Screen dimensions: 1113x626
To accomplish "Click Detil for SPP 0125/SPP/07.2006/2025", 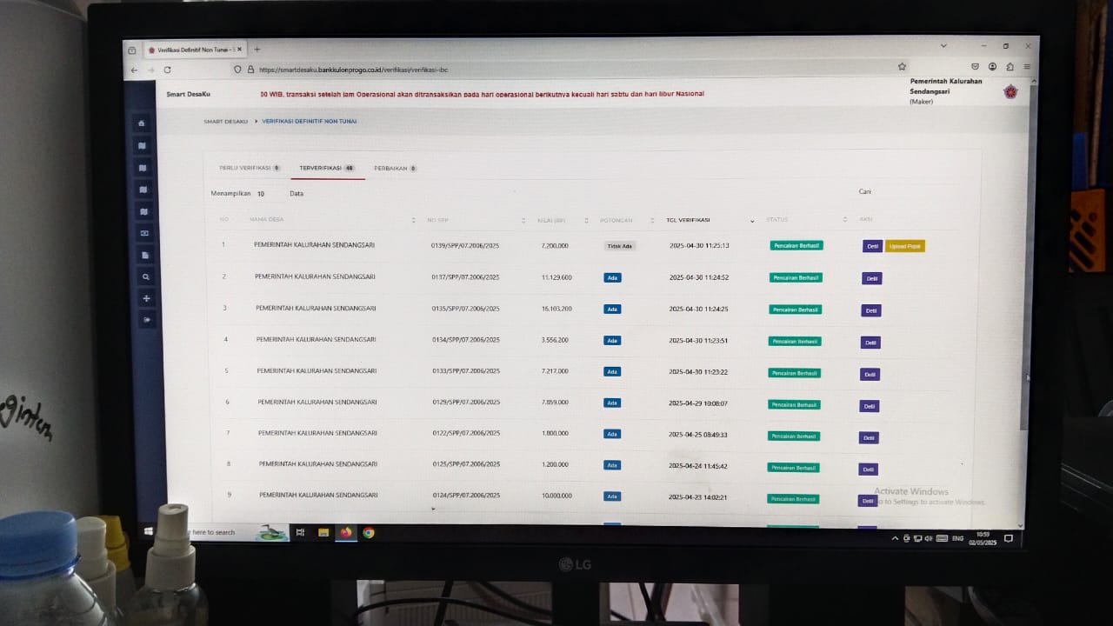I will (868, 469).
